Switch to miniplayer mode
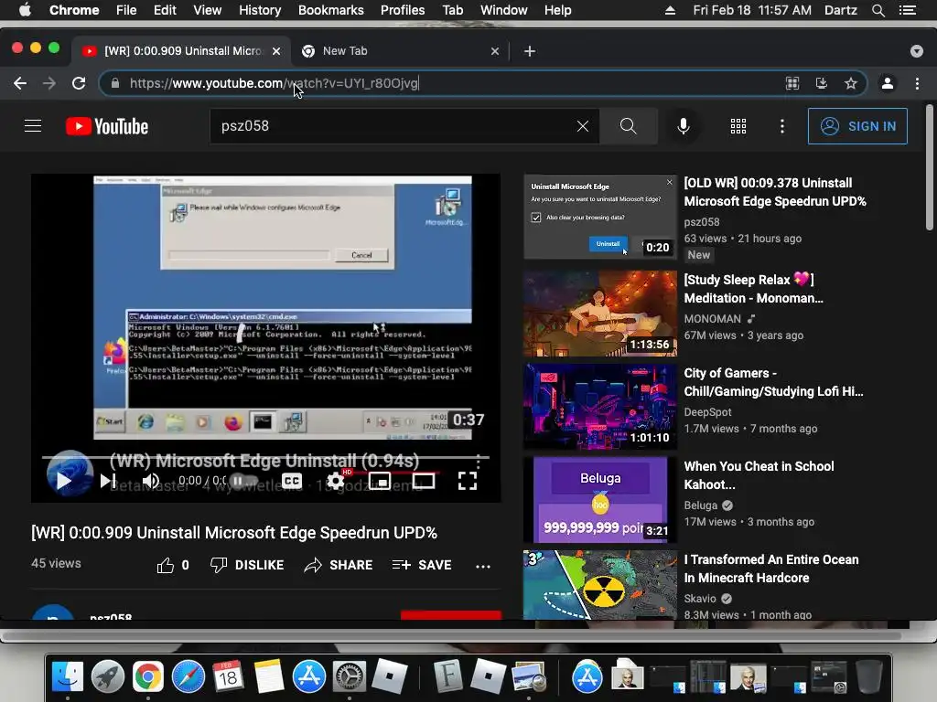 tap(380, 481)
